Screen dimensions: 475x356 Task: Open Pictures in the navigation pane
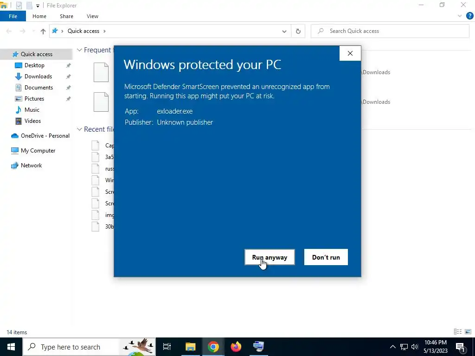pos(34,99)
